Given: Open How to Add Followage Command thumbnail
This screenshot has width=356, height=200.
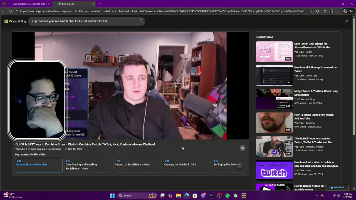Looking at the screenshot, I should click(274, 75).
